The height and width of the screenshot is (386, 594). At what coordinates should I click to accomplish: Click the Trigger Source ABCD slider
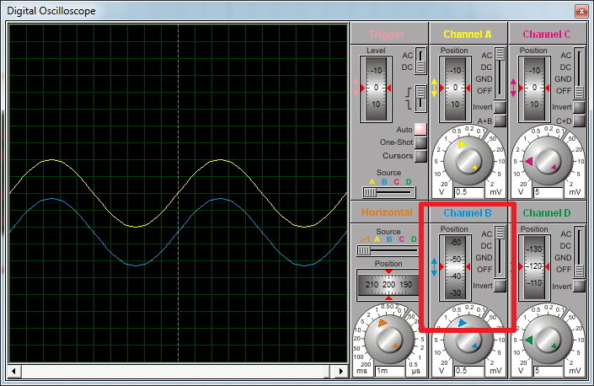click(x=389, y=192)
